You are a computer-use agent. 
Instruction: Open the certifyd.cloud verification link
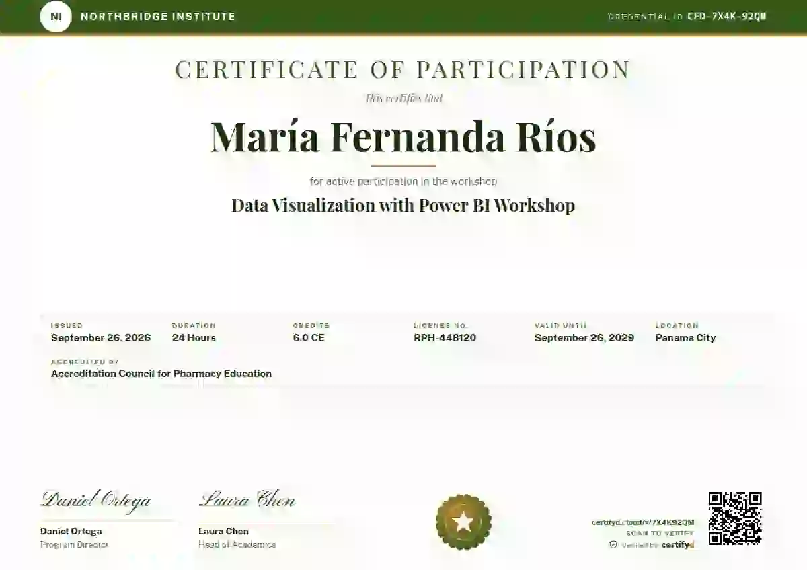[643, 522]
